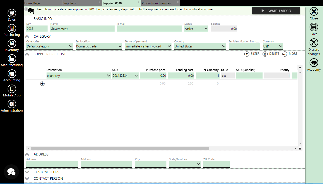Click the UOM pcs cell
323x184 pixels.
228,76
